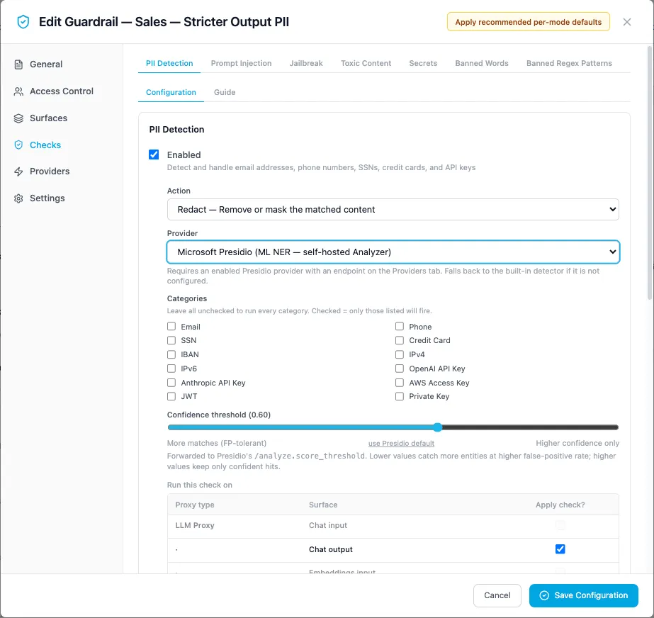The width and height of the screenshot is (654, 618).
Task: Open General in the sidebar
Action: [x=46, y=64]
